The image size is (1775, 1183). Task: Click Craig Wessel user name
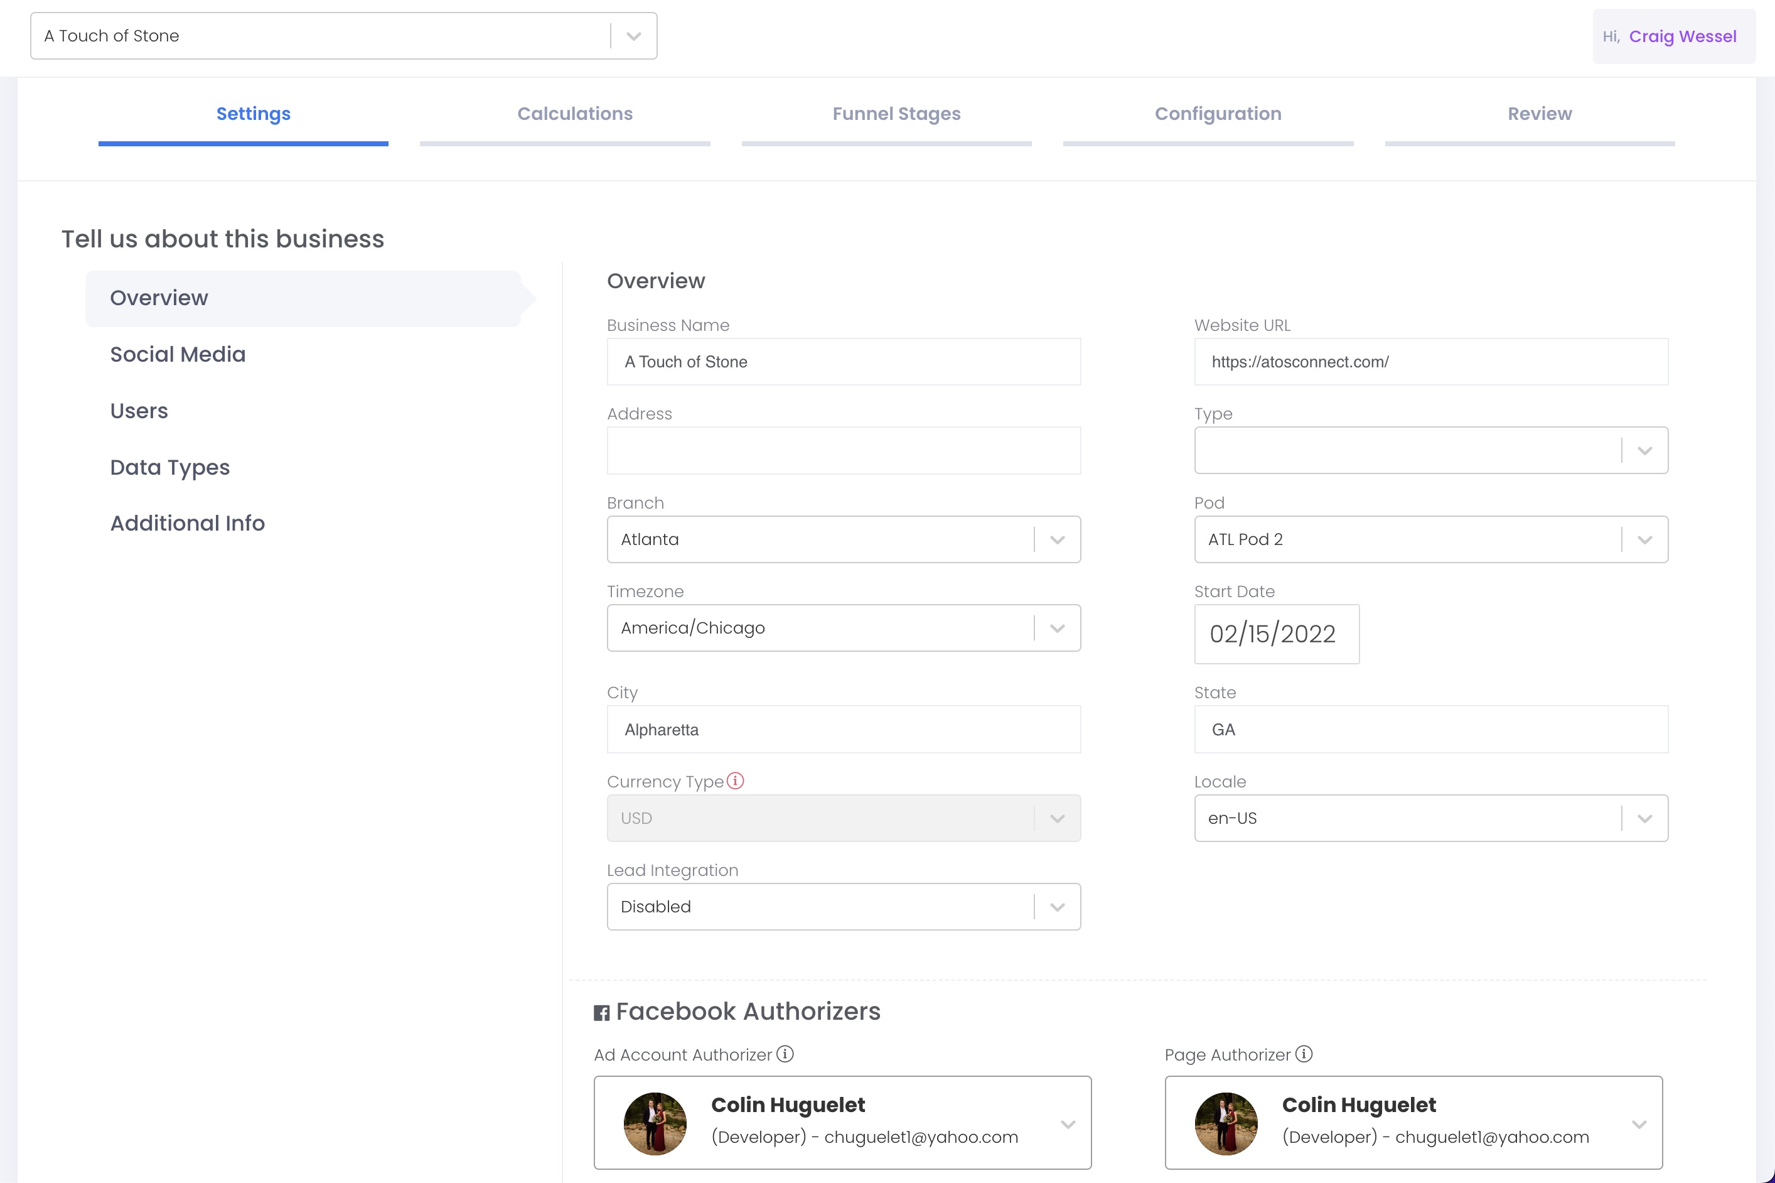pos(1682,36)
